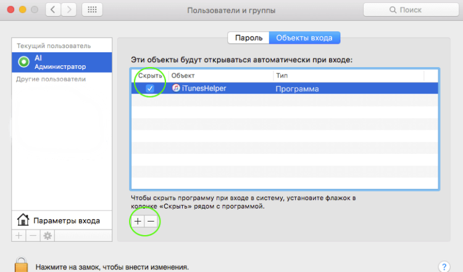Image resolution: width=463 pixels, height=272 pixels.
Task: Toggle the Скрыть checkbox for iTunesHelper
Action: (150, 88)
